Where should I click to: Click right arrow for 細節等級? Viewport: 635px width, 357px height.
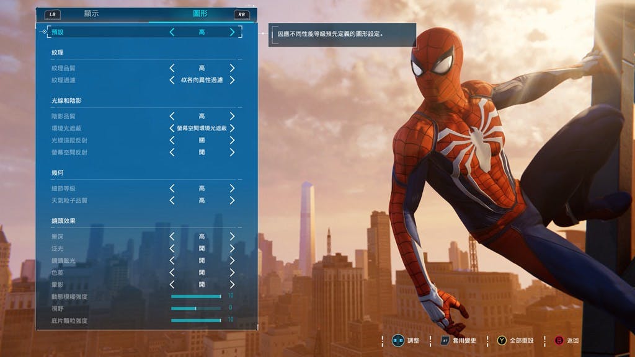coord(232,188)
